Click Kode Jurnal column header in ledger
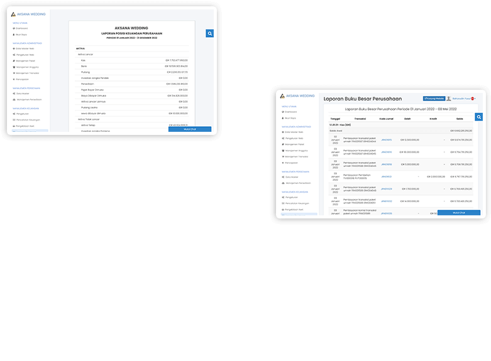 click(386, 117)
